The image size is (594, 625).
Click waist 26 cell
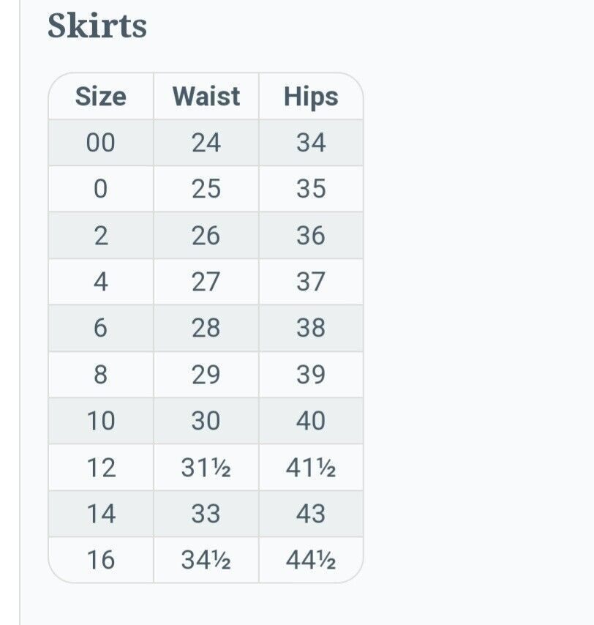click(206, 235)
